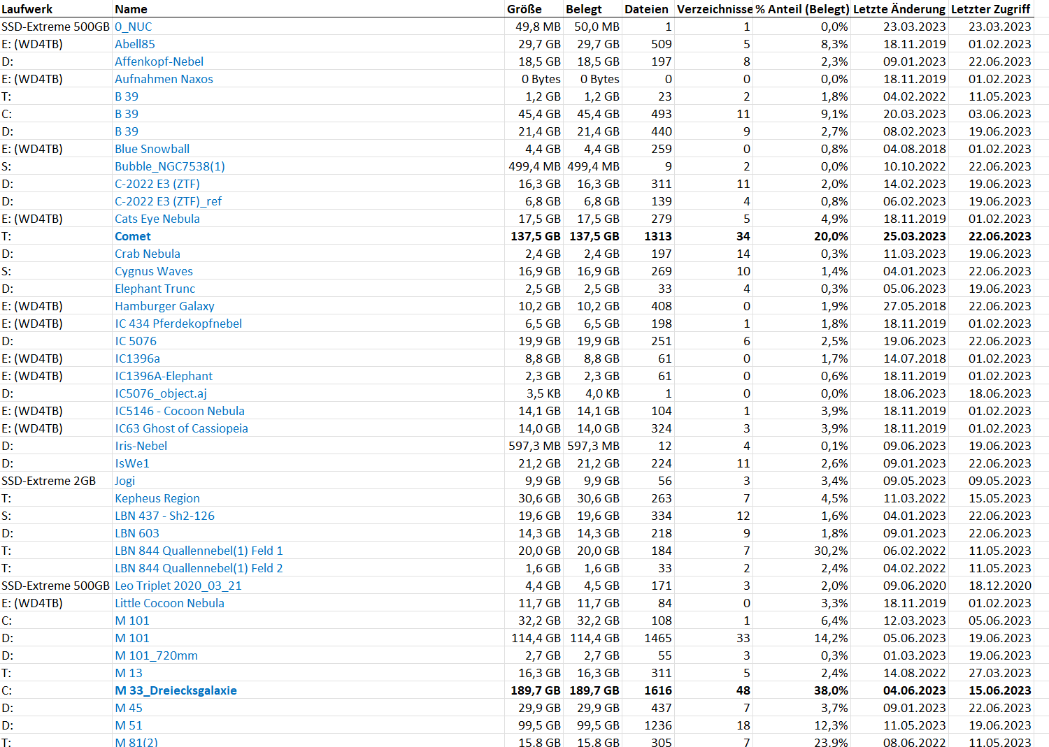Image resolution: width=1049 pixels, height=747 pixels.
Task: Click the Dateien column header
Action: (x=646, y=9)
